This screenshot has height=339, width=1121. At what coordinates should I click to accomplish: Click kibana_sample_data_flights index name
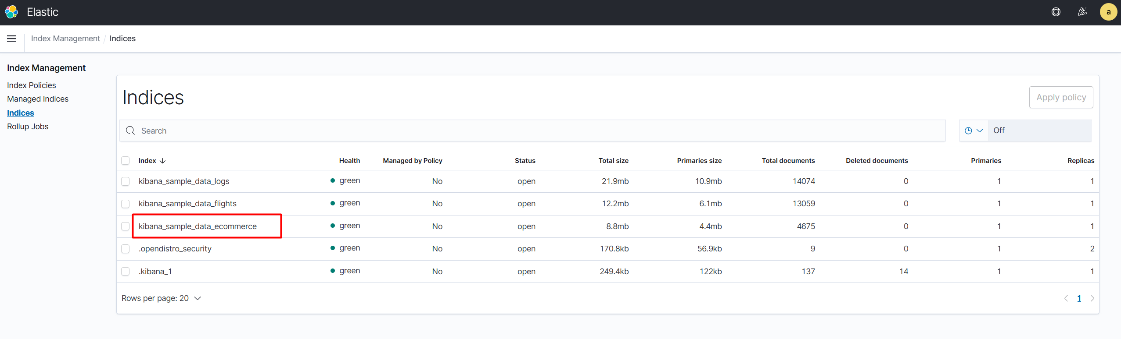(187, 204)
